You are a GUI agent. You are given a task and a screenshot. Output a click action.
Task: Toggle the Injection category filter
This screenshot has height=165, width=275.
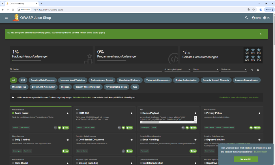click(x=65, y=87)
